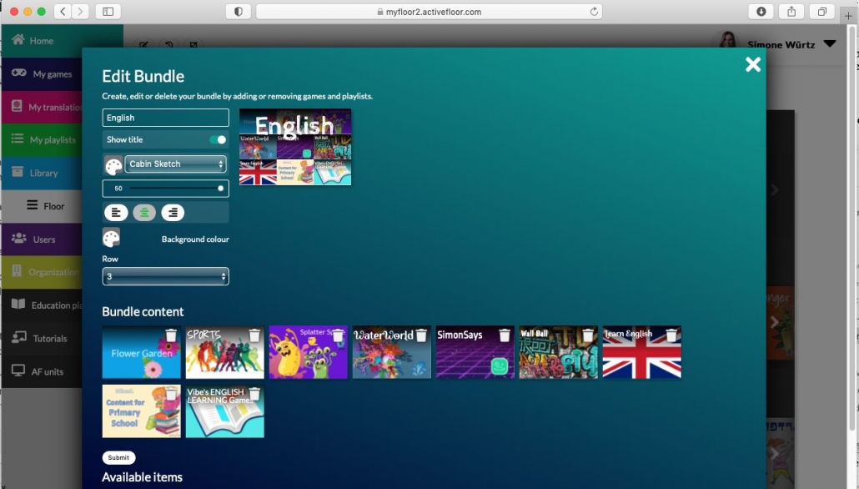The width and height of the screenshot is (859, 489).
Task: Delete Flower Garden from the bundle
Action: tap(171, 335)
